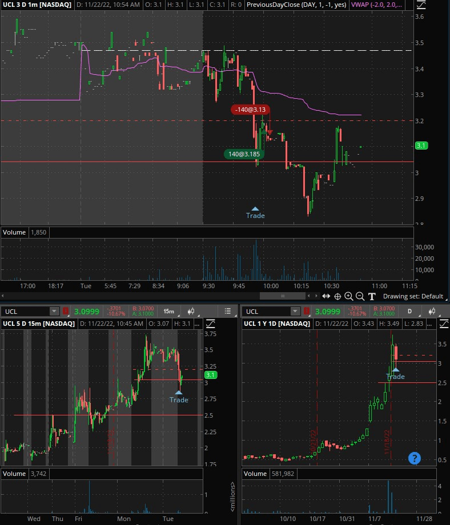Zoom in with the magnifier plus icon

click(349, 296)
